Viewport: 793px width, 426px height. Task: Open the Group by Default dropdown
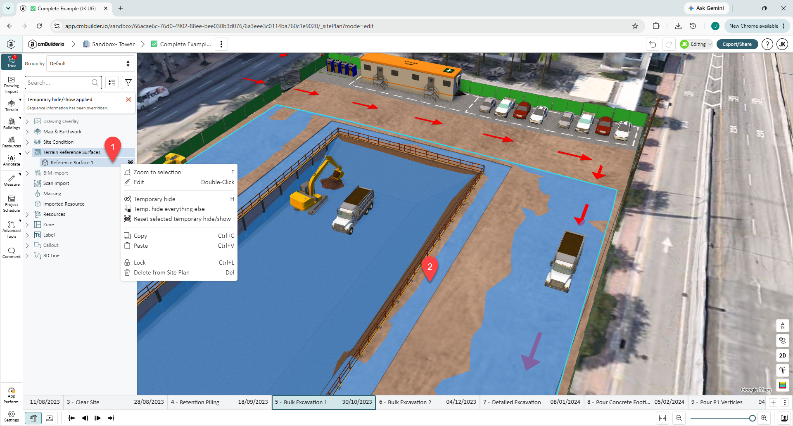pos(90,64)
